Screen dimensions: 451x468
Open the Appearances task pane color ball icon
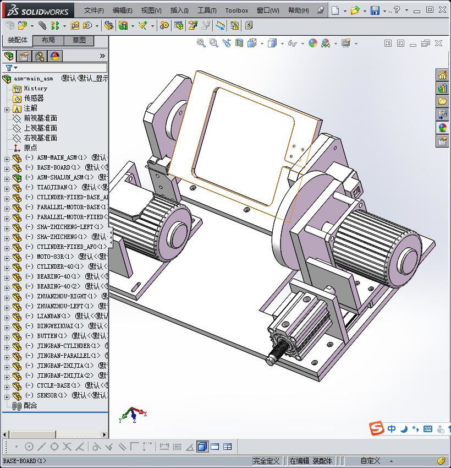[442, 127]
